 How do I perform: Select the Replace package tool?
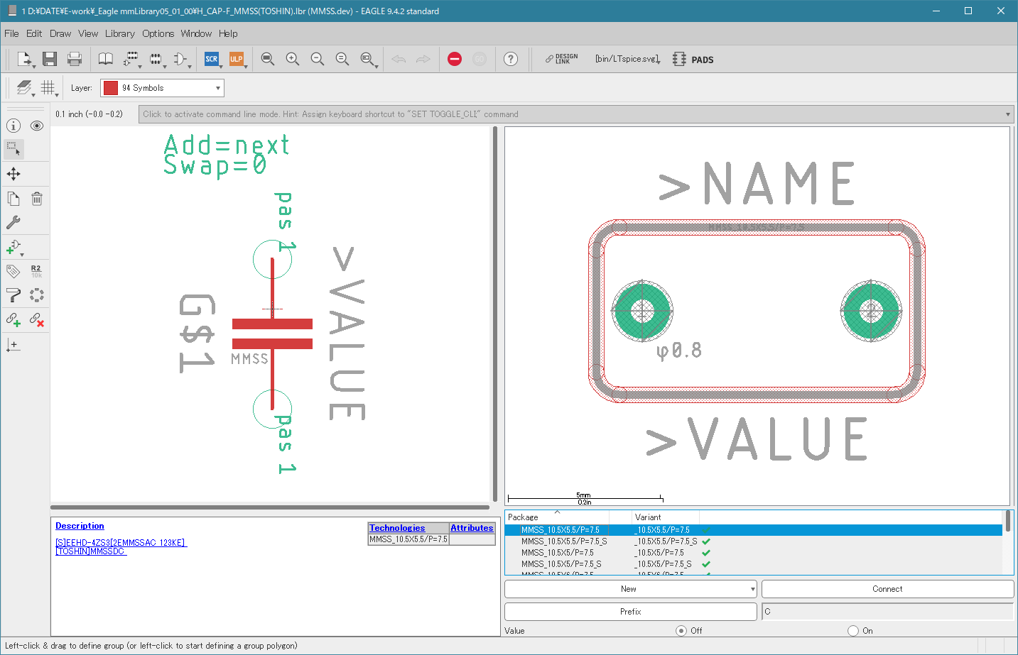pos(37,295)
